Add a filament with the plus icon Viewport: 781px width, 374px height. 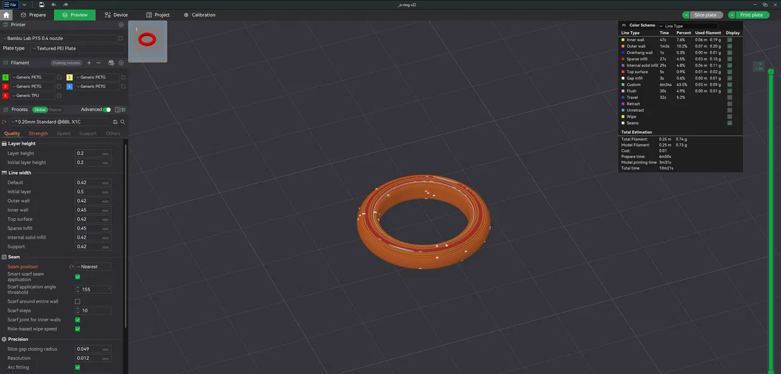click(x=89, y=62)
